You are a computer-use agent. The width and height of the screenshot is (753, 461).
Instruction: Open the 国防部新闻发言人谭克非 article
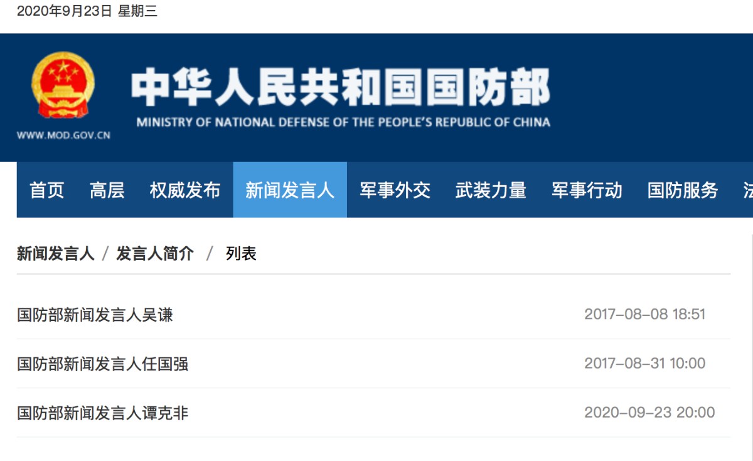point(102,413)
